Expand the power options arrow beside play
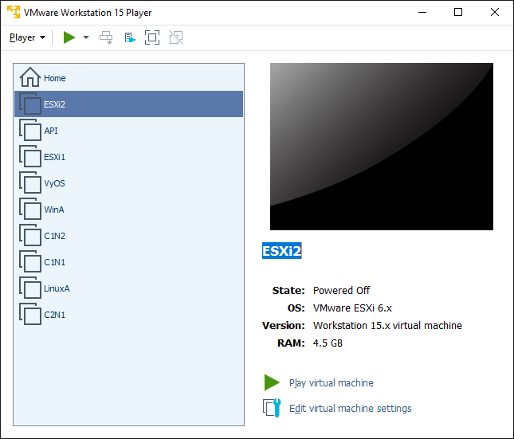This screenshot has width=514, height=439. pos(86,37)
